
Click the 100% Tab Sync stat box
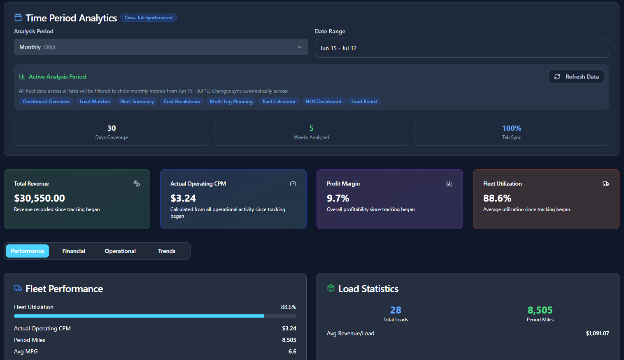[512, 131]
